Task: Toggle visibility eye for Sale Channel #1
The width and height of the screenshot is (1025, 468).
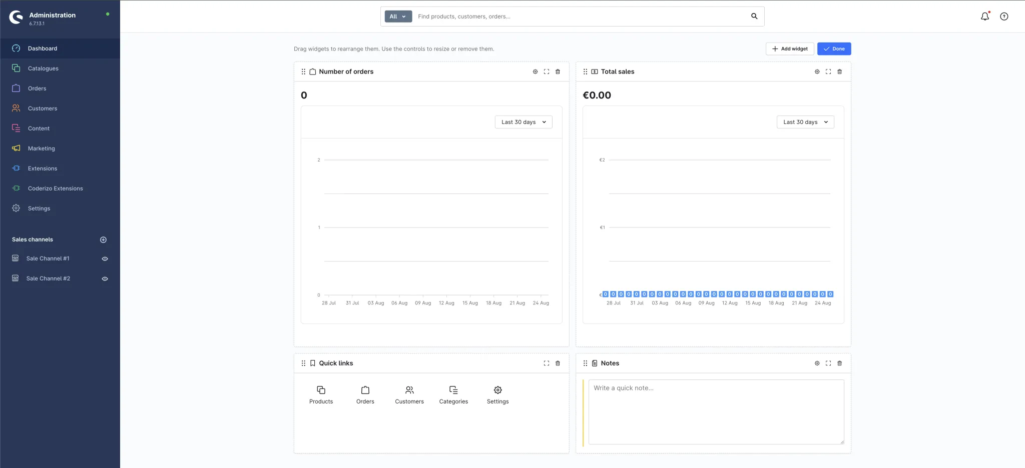Action: (x=105, y=258)
